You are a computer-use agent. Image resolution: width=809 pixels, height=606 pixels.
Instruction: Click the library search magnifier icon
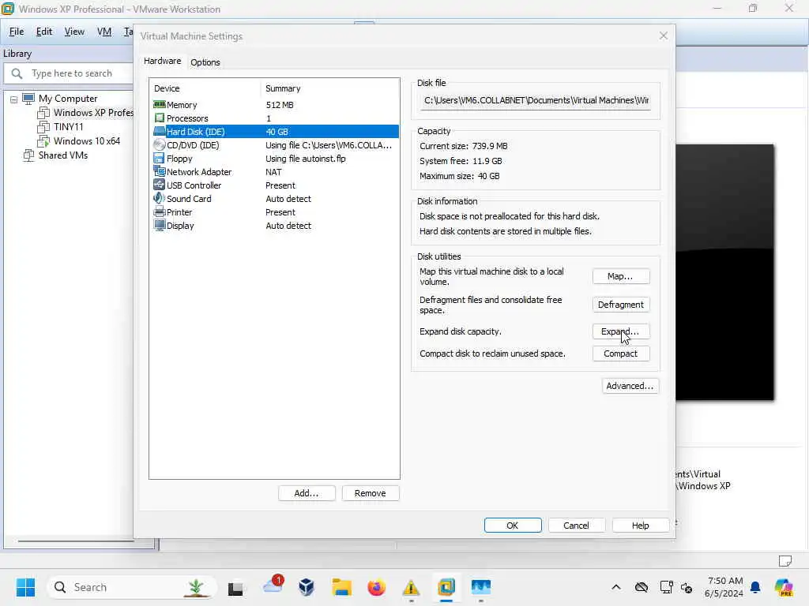click(17, 73)
